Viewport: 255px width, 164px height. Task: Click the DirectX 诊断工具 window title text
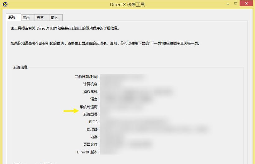127,5
